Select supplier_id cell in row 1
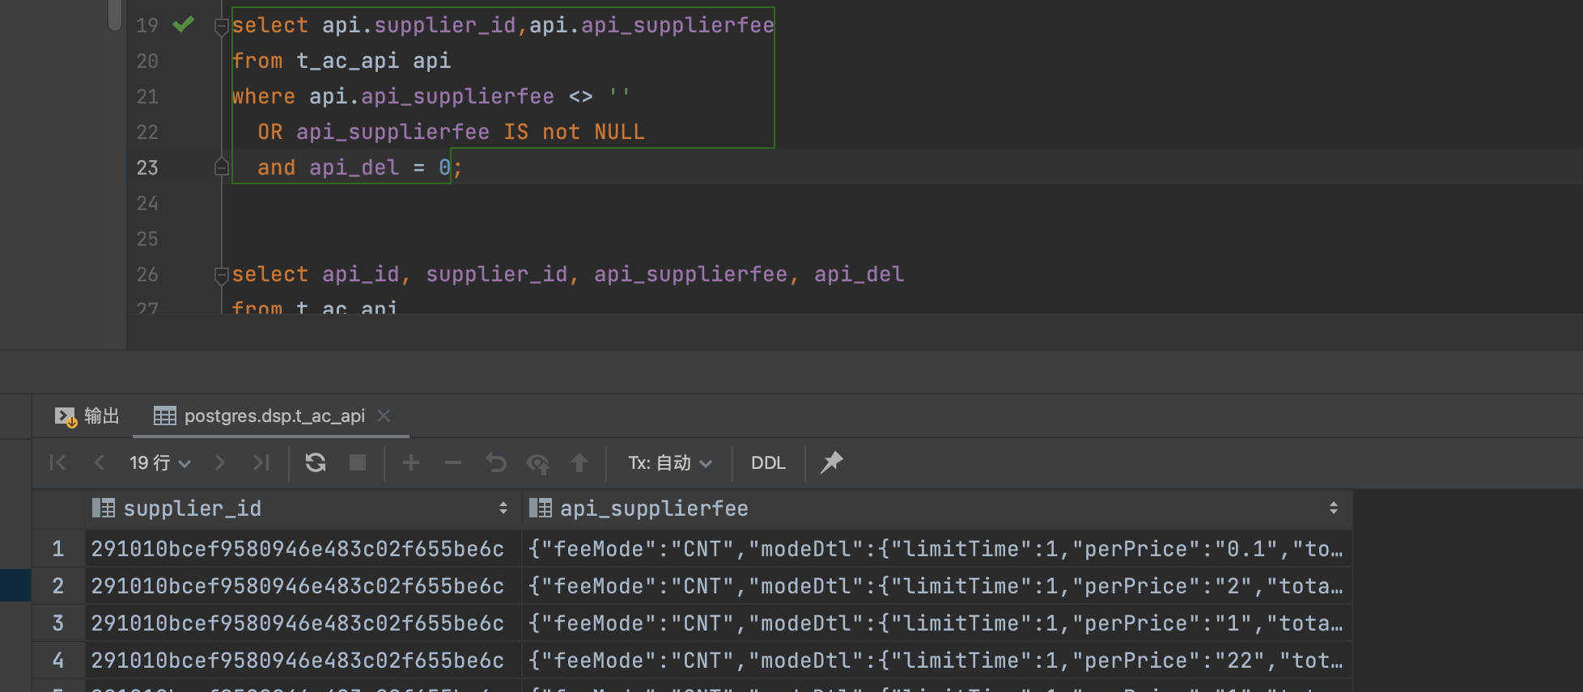 tap(303, 549)
